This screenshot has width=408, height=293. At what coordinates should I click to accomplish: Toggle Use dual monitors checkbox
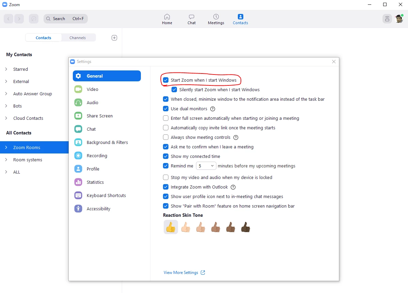point(166,109)
